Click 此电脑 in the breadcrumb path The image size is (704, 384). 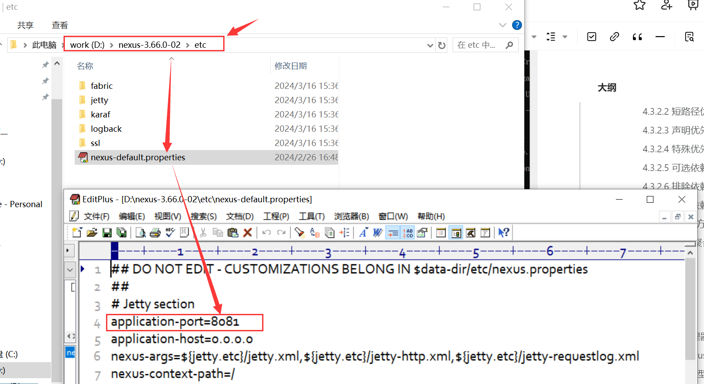[44, 45]
